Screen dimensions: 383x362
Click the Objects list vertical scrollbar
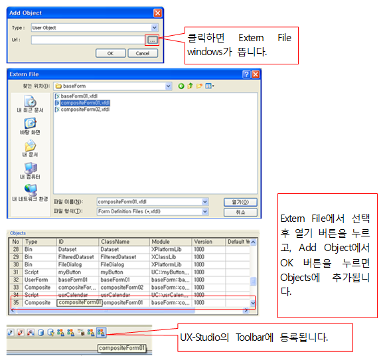[x=253, y=272]
